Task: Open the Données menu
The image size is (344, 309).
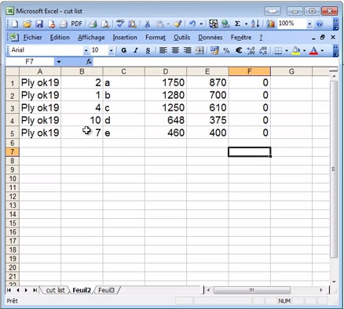Action: click(x=210, y=38)
